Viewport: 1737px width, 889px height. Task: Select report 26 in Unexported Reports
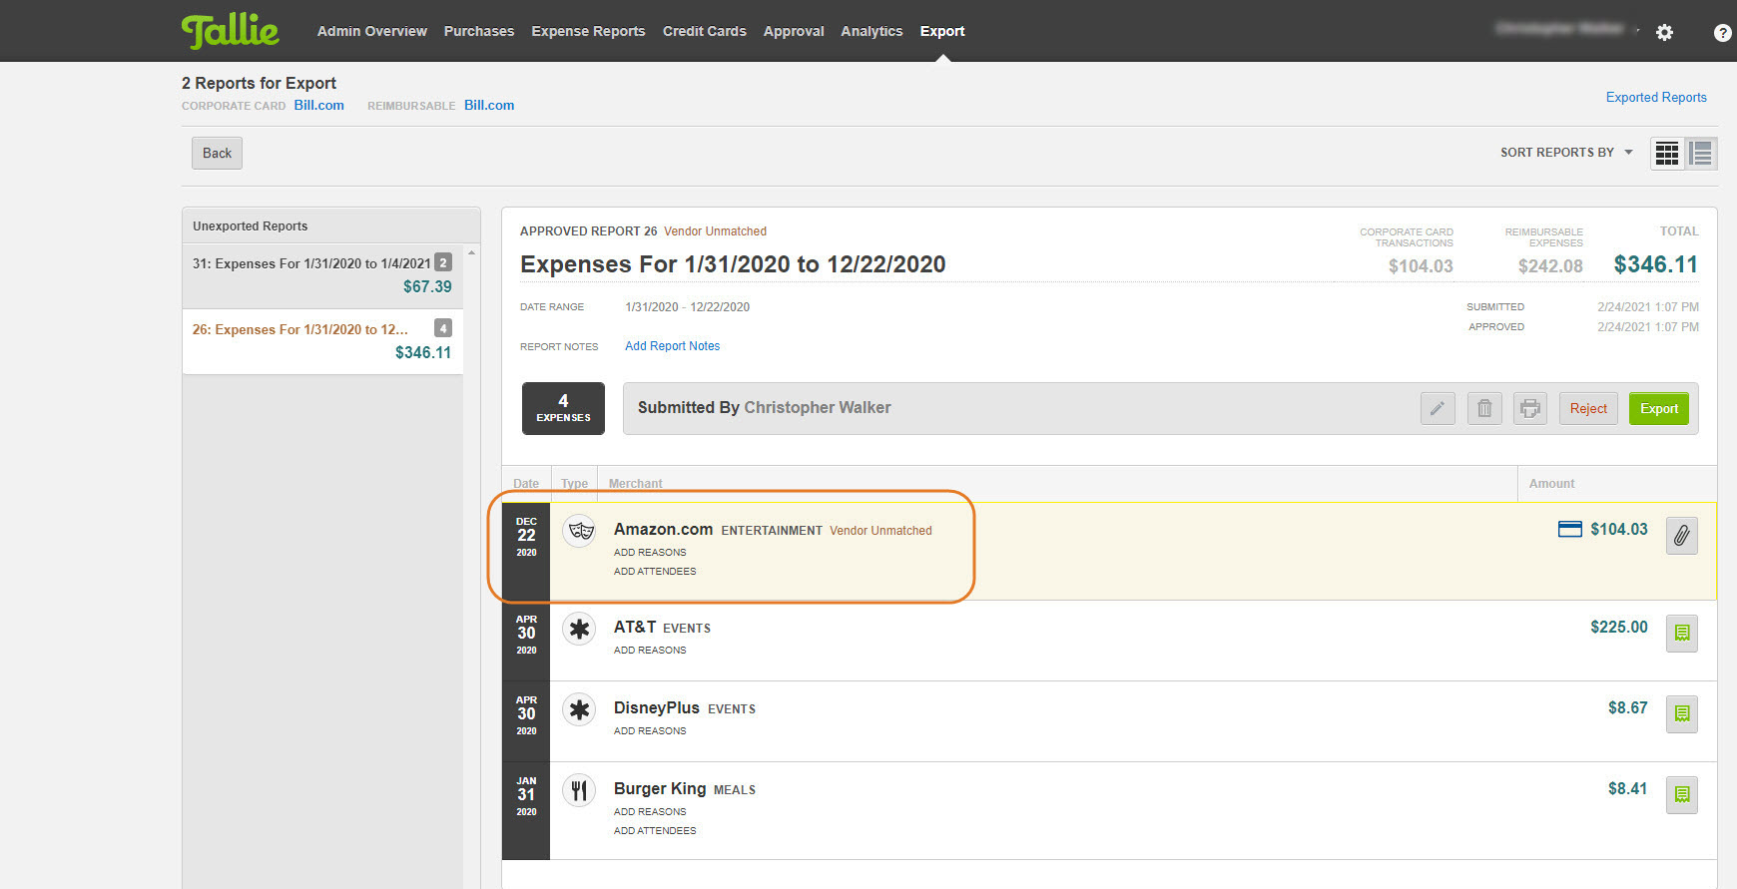(x=322, y=341)
